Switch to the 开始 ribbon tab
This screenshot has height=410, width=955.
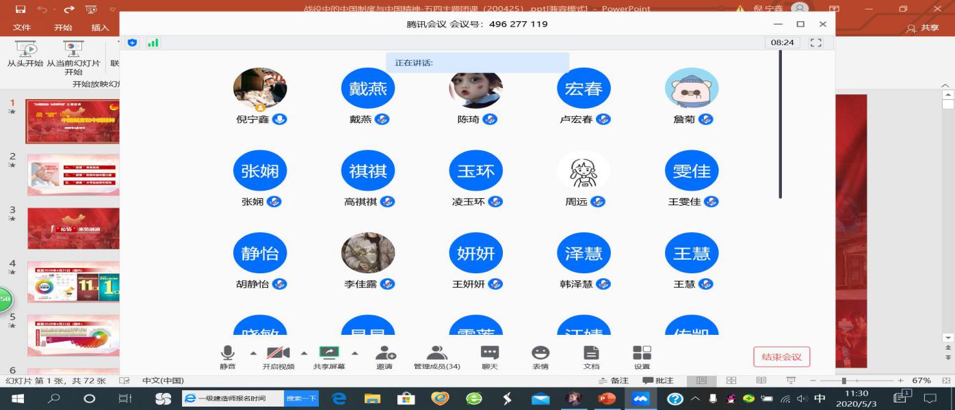click(x=63, y=27)
